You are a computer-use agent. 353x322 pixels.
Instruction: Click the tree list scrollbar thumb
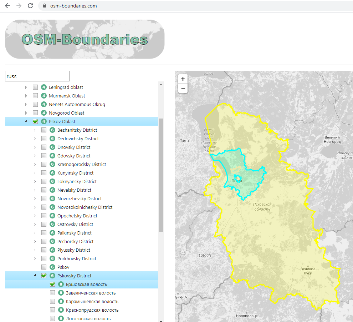tap(161, 175)
